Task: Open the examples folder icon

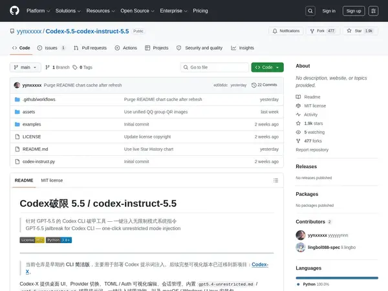Action: pyautogui.click(x=17, y=124)
